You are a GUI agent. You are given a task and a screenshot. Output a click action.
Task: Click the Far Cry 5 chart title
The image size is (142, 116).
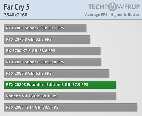pyautogui.click(x=16, y=7)
